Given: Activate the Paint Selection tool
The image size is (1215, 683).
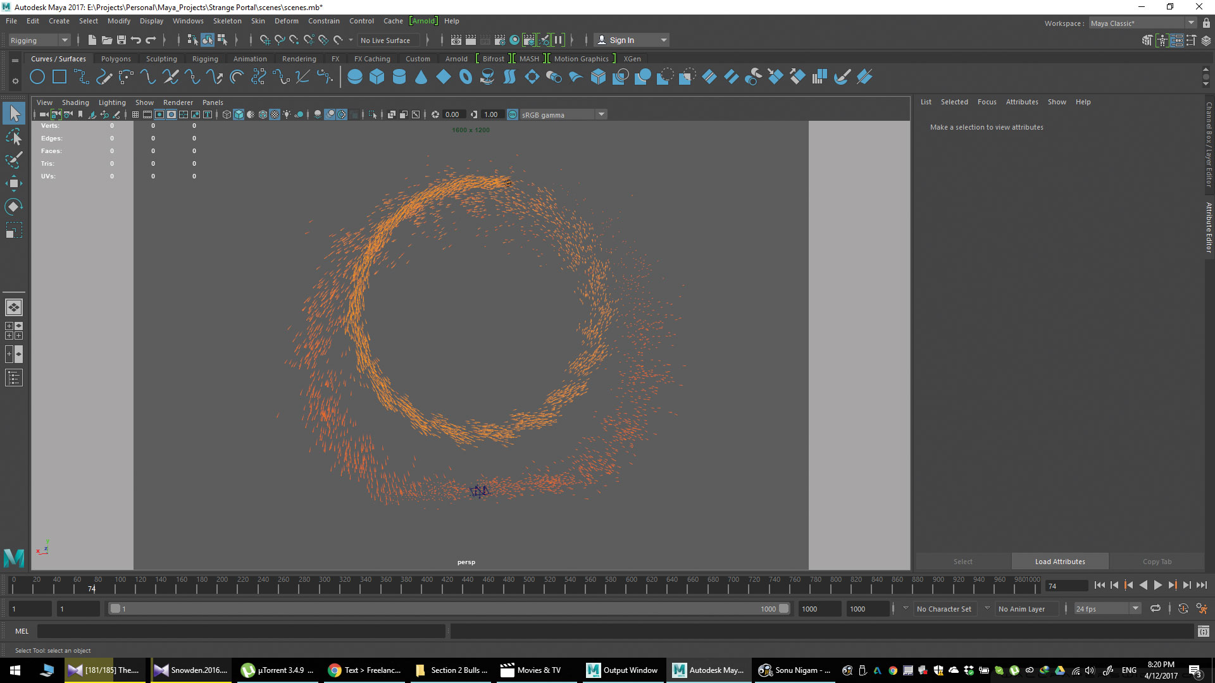Looking at the screenshot, I should coord(14,159).
